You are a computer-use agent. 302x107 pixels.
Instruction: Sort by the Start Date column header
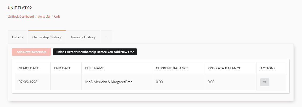pyautogui.click(x=29, y=68)
